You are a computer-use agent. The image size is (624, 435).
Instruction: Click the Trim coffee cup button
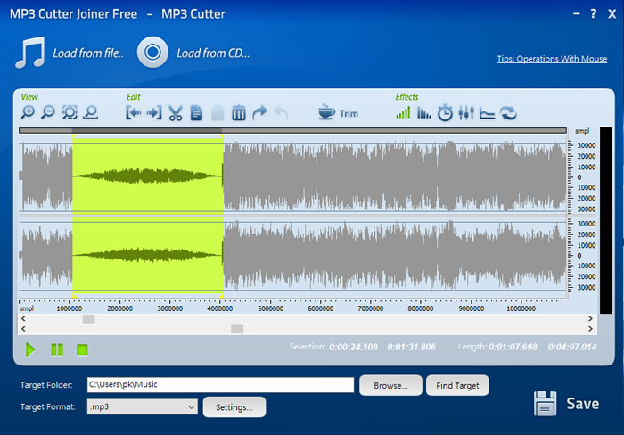pyautogui.click(x=338, y=113)
